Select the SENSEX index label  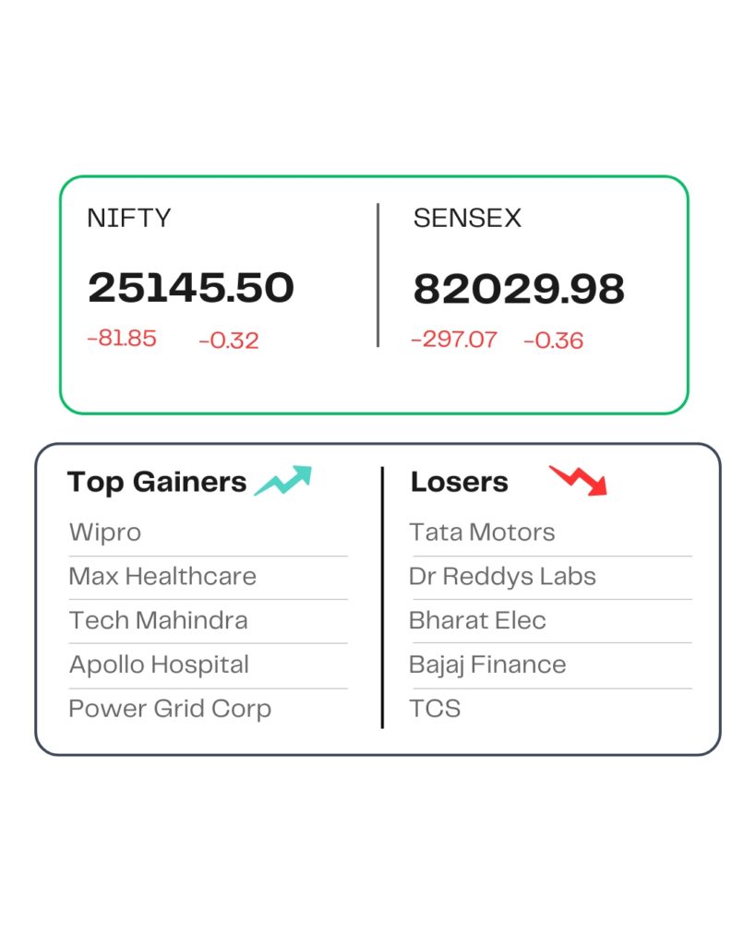[467, 219]
